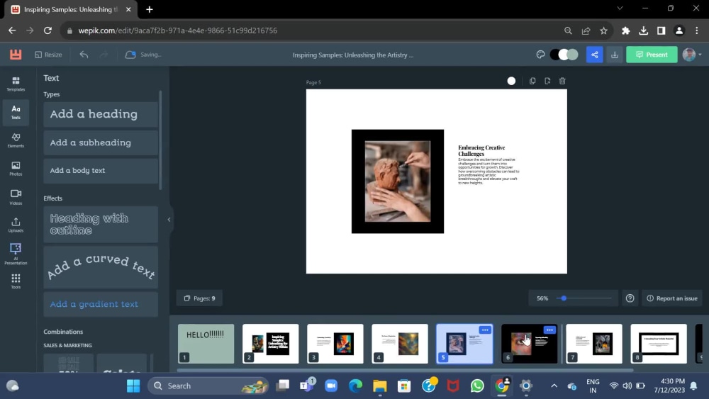Open File Explorer from taskbar
709x399 pixels.
(x=380, y=386)
